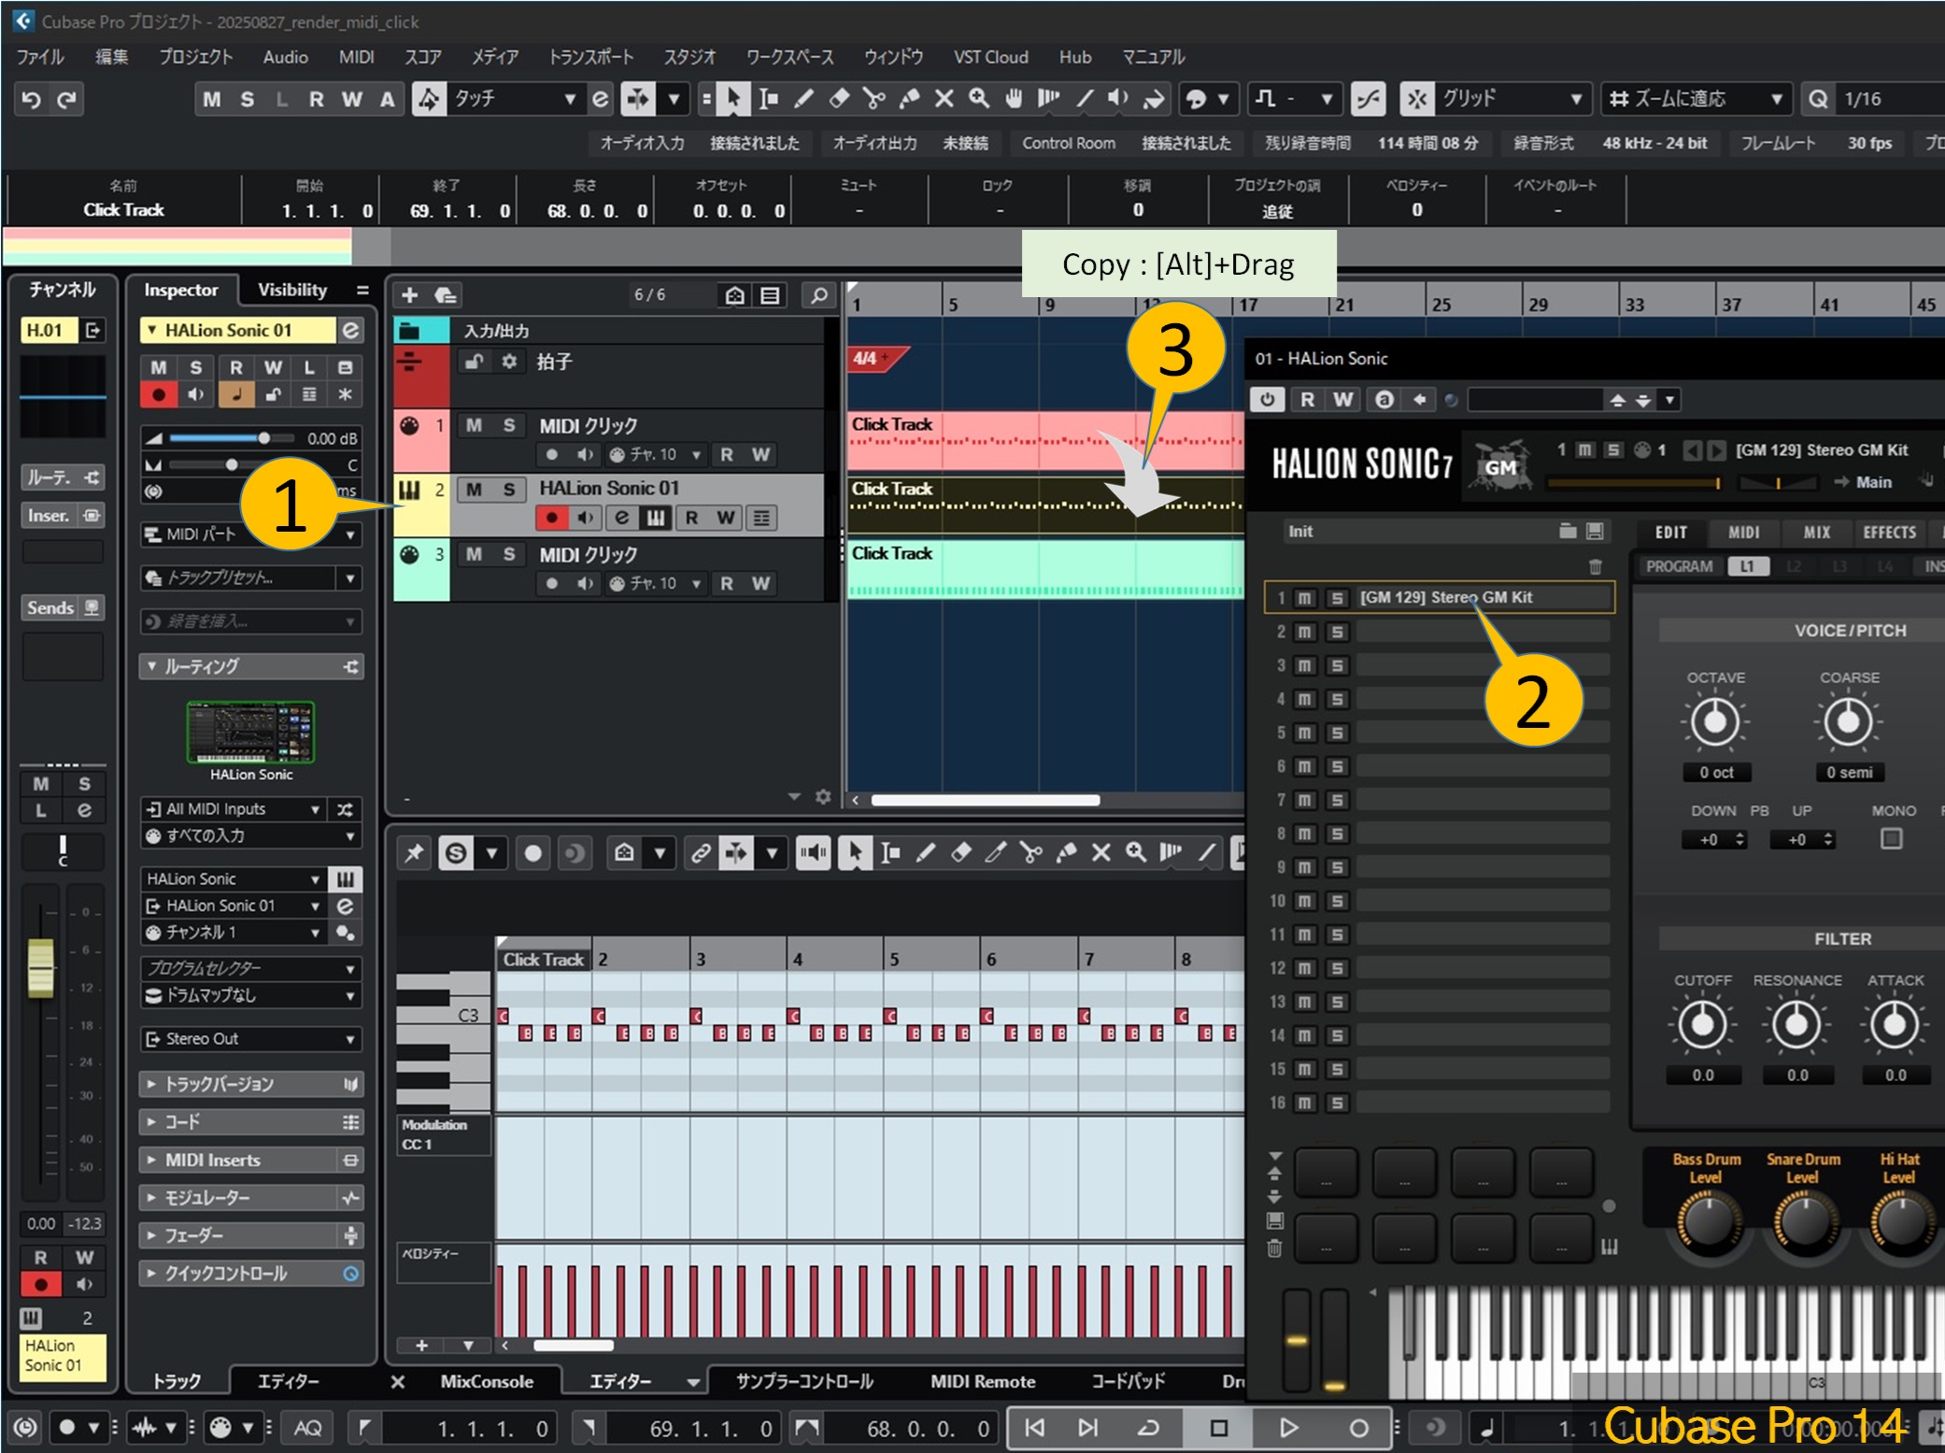Click the Click Track event on HALion Sonic 01 lane
The image size is (1945, 1453).
coord(1044,506)
